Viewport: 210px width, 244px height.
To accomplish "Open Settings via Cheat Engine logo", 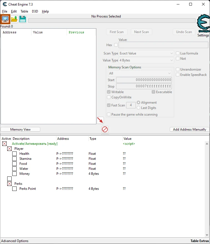I will coord(203,23).
